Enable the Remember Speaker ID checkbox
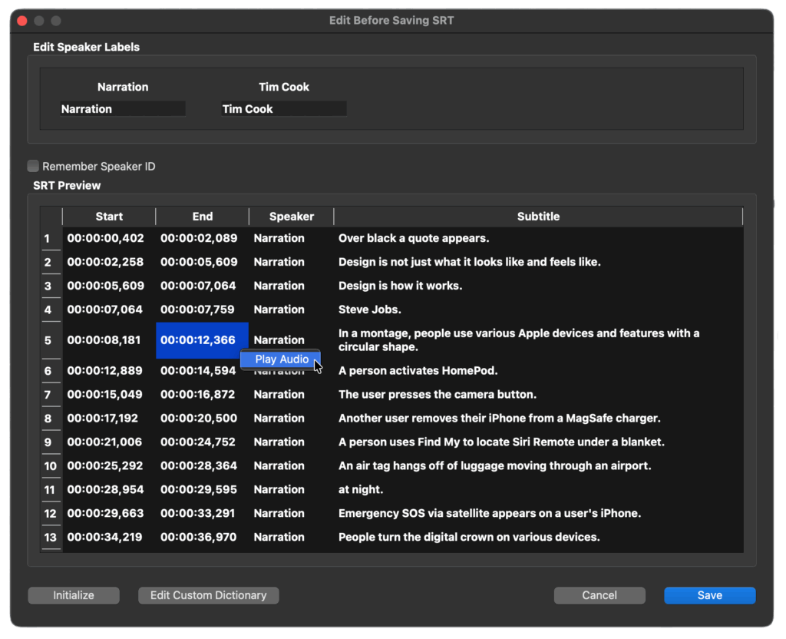 [x=33, y=166]
